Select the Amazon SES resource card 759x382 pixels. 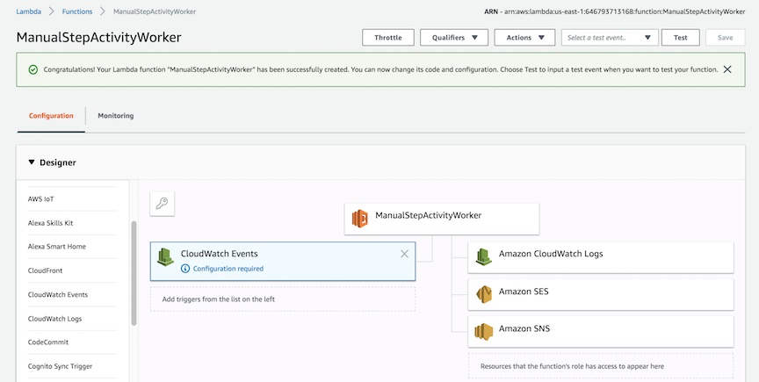coord(601,294)
